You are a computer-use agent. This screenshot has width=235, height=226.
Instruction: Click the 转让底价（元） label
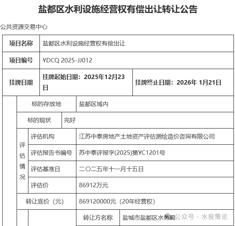pos(45,202)
